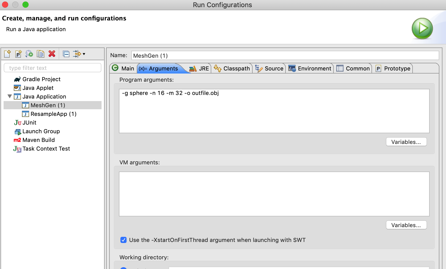Click the New prototype icon

18,54
